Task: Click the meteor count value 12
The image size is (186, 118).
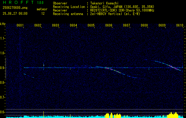Action: 43,14
